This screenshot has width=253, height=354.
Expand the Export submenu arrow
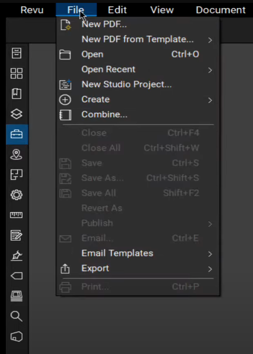(x=209, y=268)
